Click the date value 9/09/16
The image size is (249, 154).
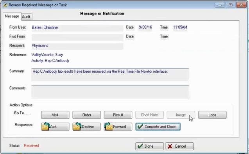145,27
